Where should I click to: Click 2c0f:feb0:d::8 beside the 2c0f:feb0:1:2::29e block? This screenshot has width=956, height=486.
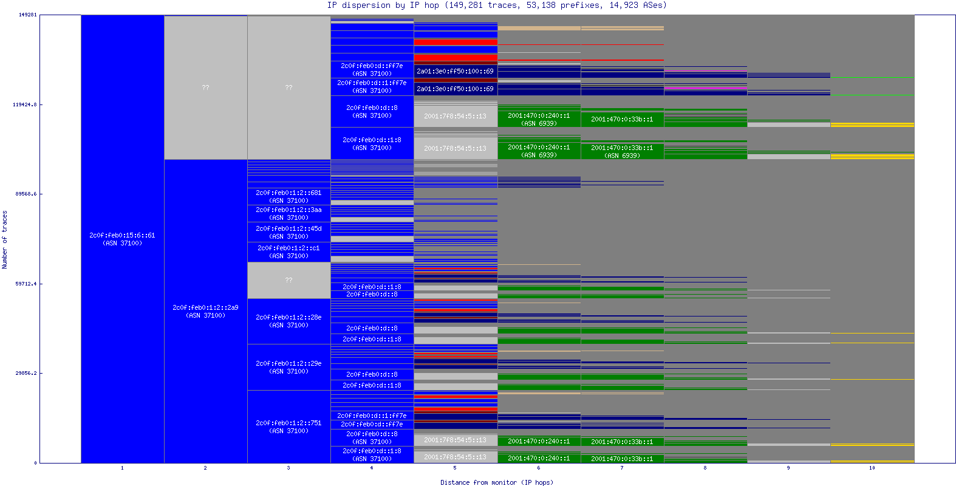372,374
